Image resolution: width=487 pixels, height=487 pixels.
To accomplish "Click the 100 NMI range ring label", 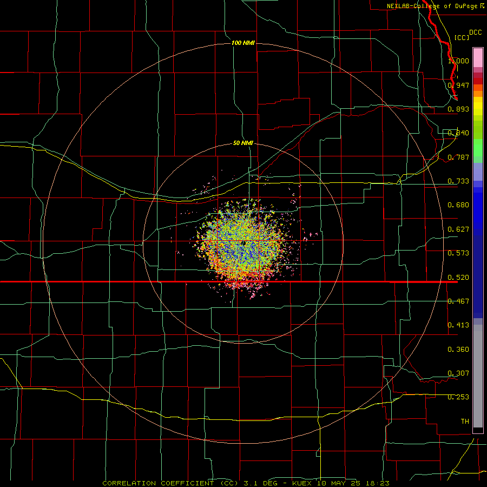I will [x=243, y=43].
